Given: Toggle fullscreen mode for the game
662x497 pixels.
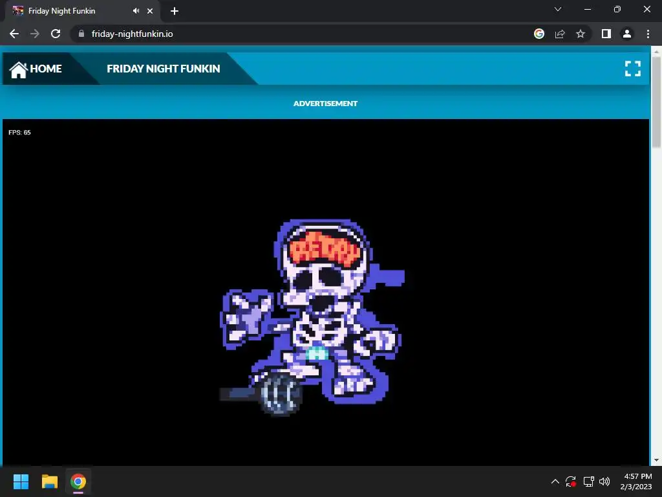Looking at the screenshot, I should coord(633,69).
